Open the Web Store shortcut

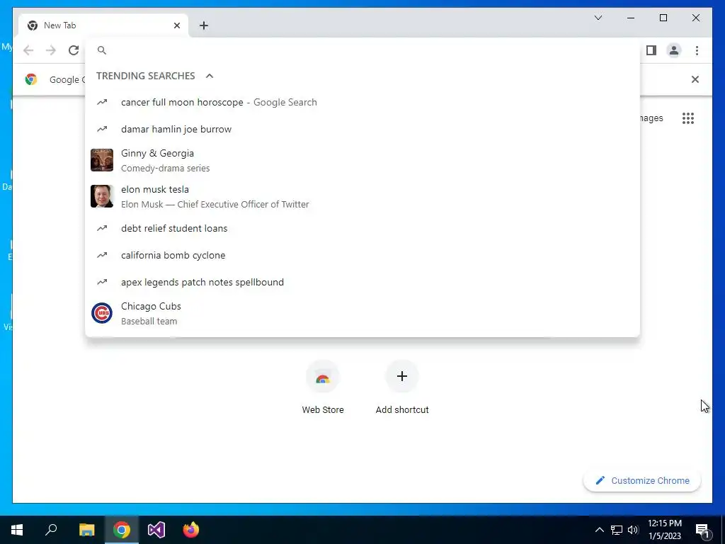tap(323, 387)
